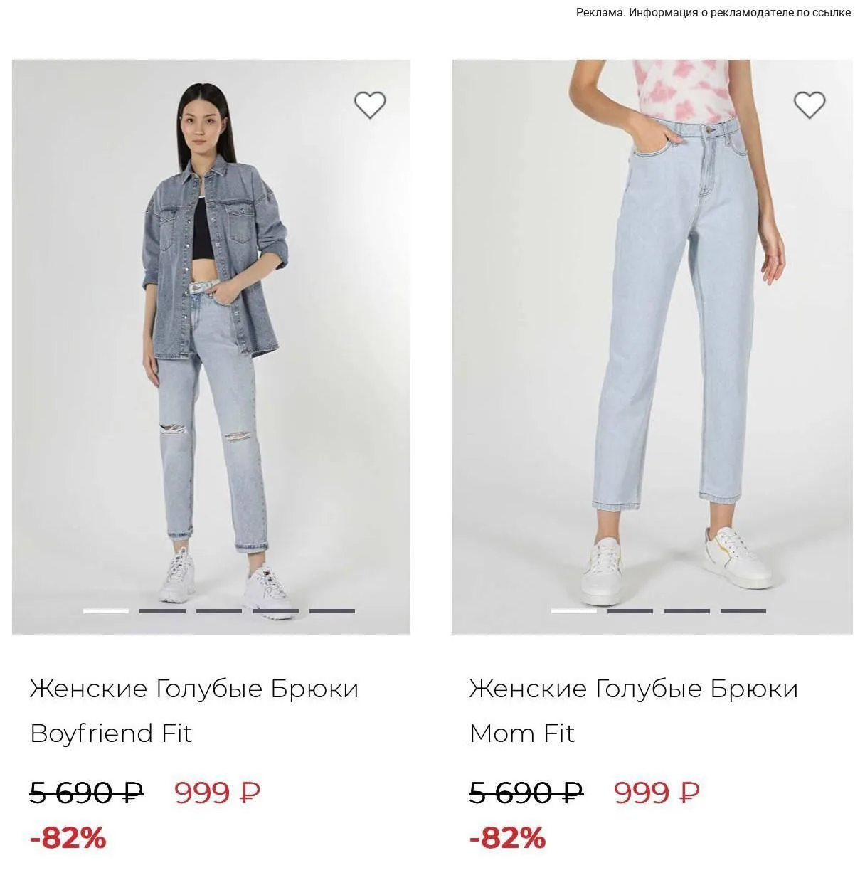Show first image of Mom Fit carousel
Image resolution: width=865 pixels, height=890 pixels.
pyautogui.click(x=574, y=610)
